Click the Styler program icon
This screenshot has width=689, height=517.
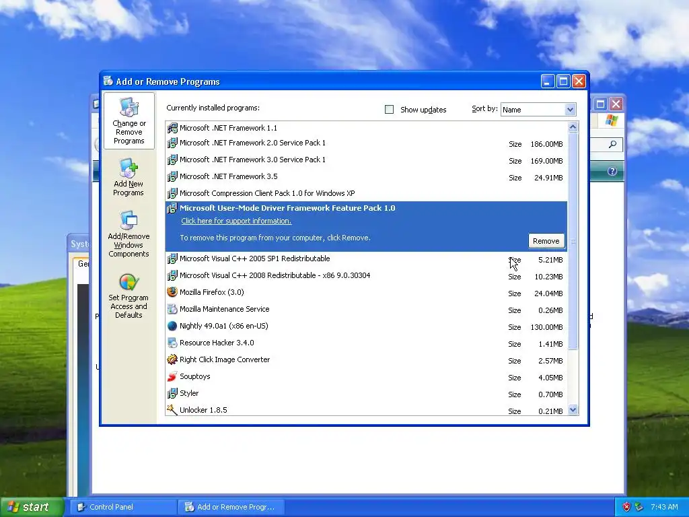click(x=172, y=393)
